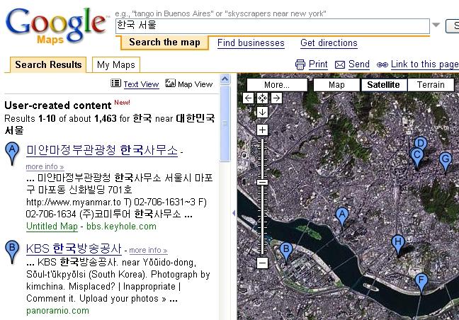Viewport: 459px width, 320px height.
Task: Open Link to this page
Action: (x=425, y=64)
